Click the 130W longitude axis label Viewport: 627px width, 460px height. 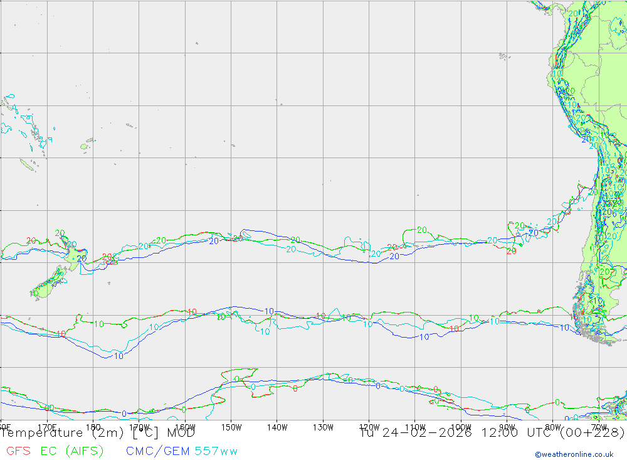point(323,427)
